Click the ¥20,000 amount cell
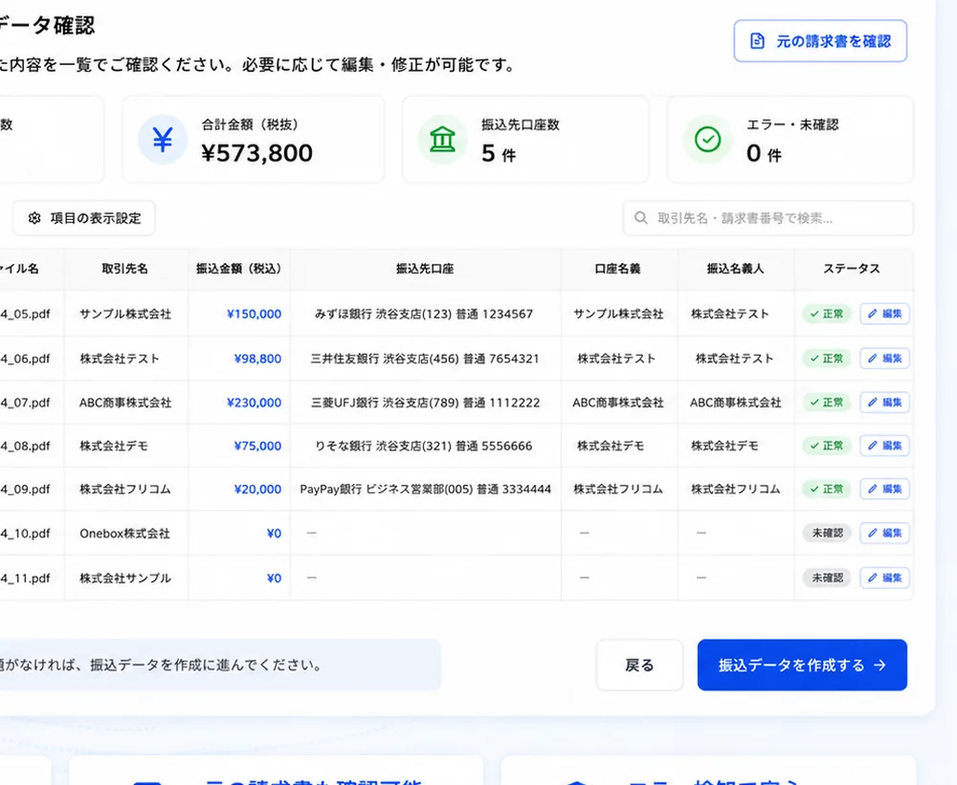This screenshot has width=957, height=785. (x=257, y=489)
